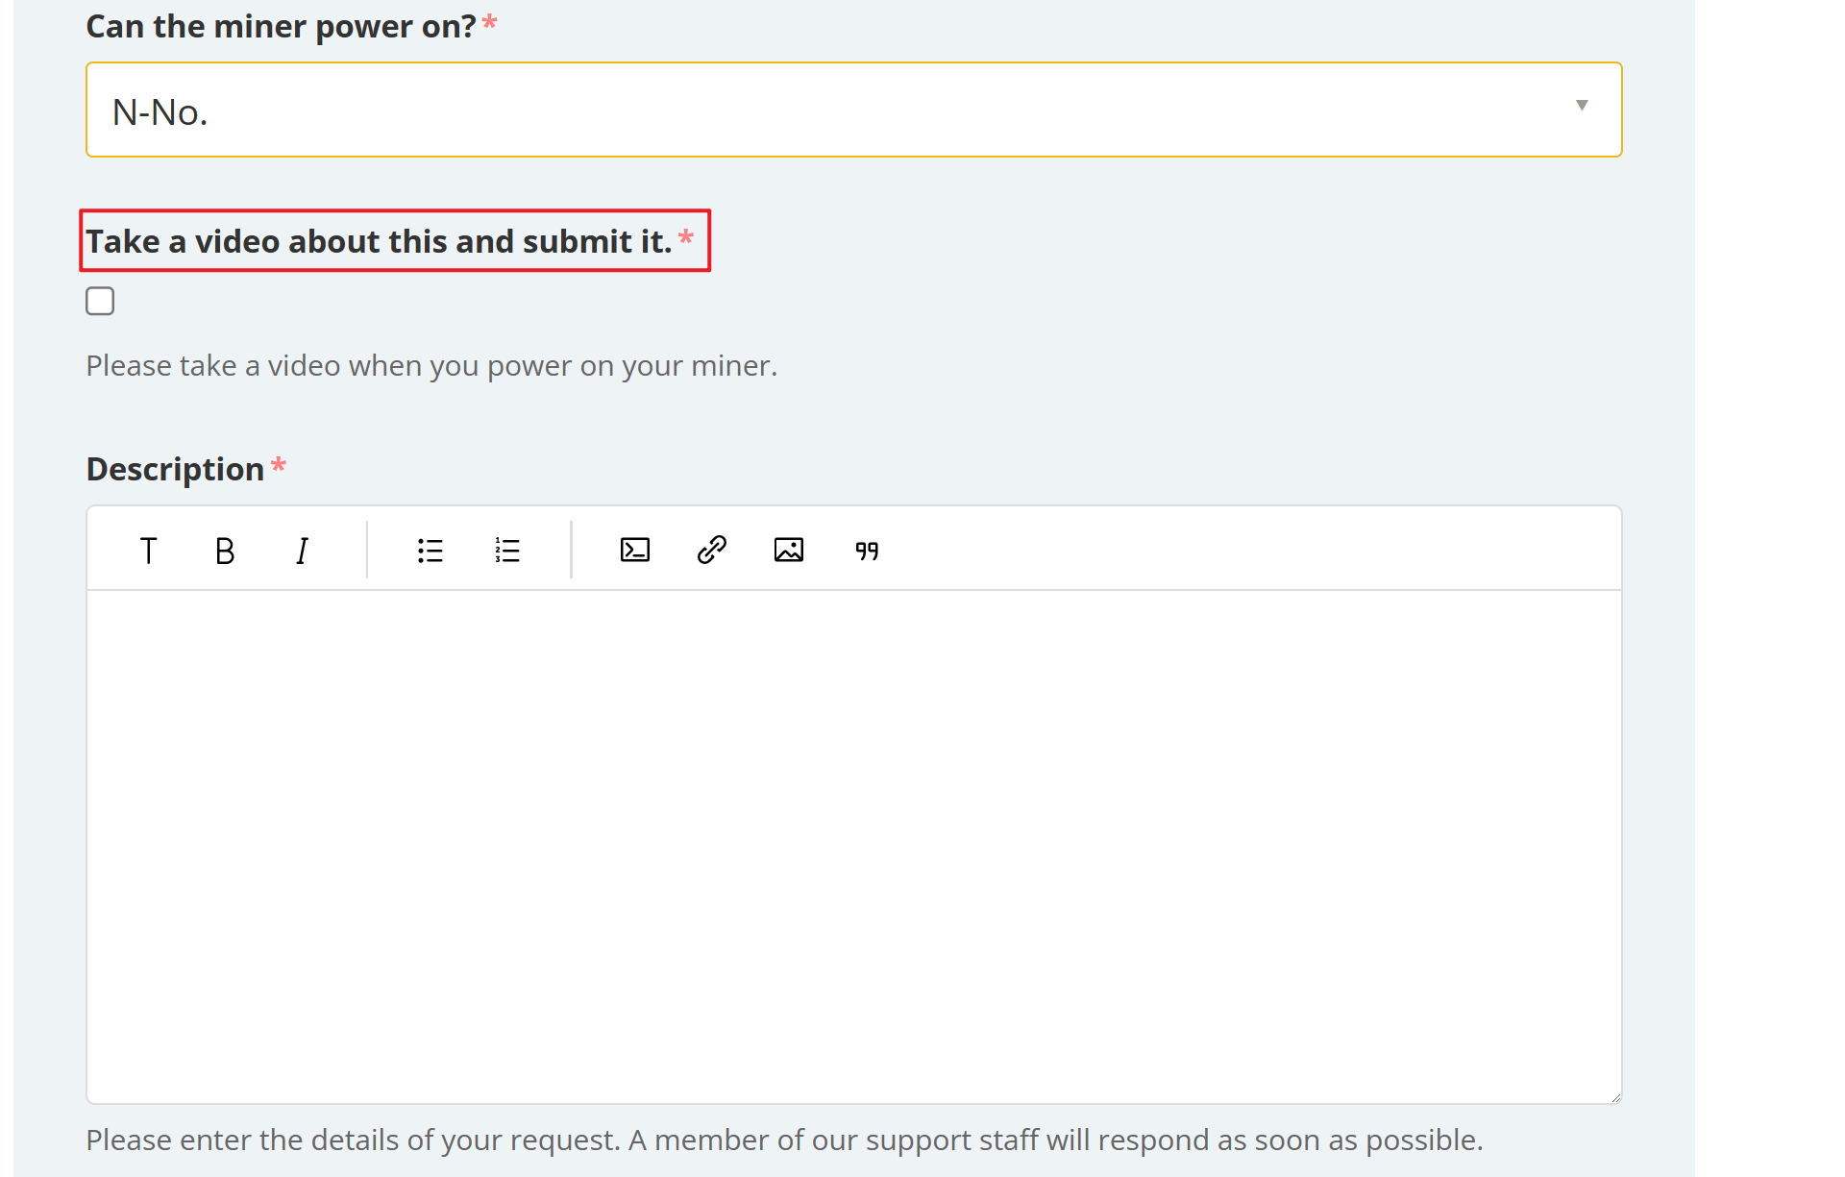Screen dimensions: 1845x1177
Task: Click the 'Take a video about this' label
Action: (379, 241)
